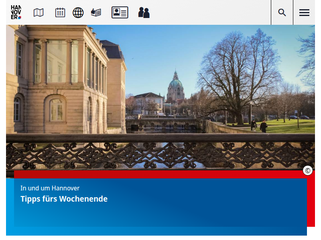321x240 pixels.
Task: Click the Hannover logo to go home
Action: point(16,12)
